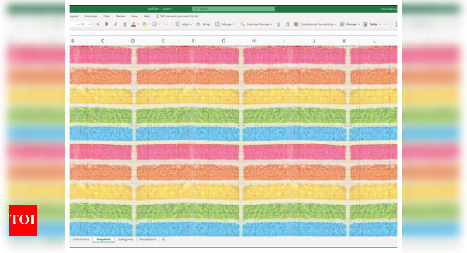Switch to the Formulas ribbon tab
This screenshot has height=253, width=467.
click(91, 16)
